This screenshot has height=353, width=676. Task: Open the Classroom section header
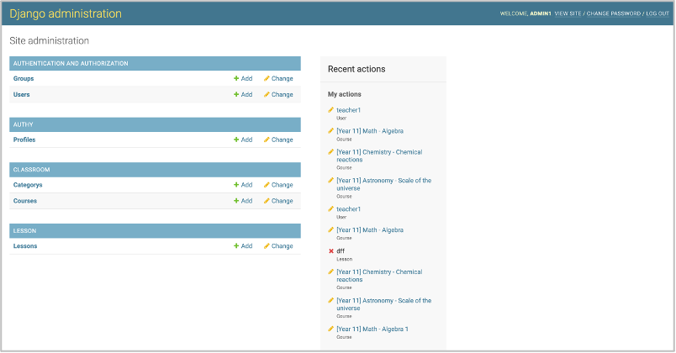coord(31,170)
